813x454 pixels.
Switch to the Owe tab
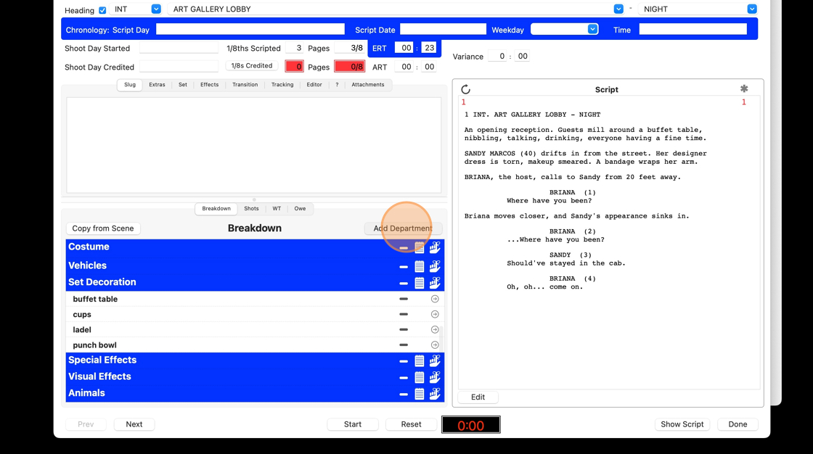[x=301, y=208]
